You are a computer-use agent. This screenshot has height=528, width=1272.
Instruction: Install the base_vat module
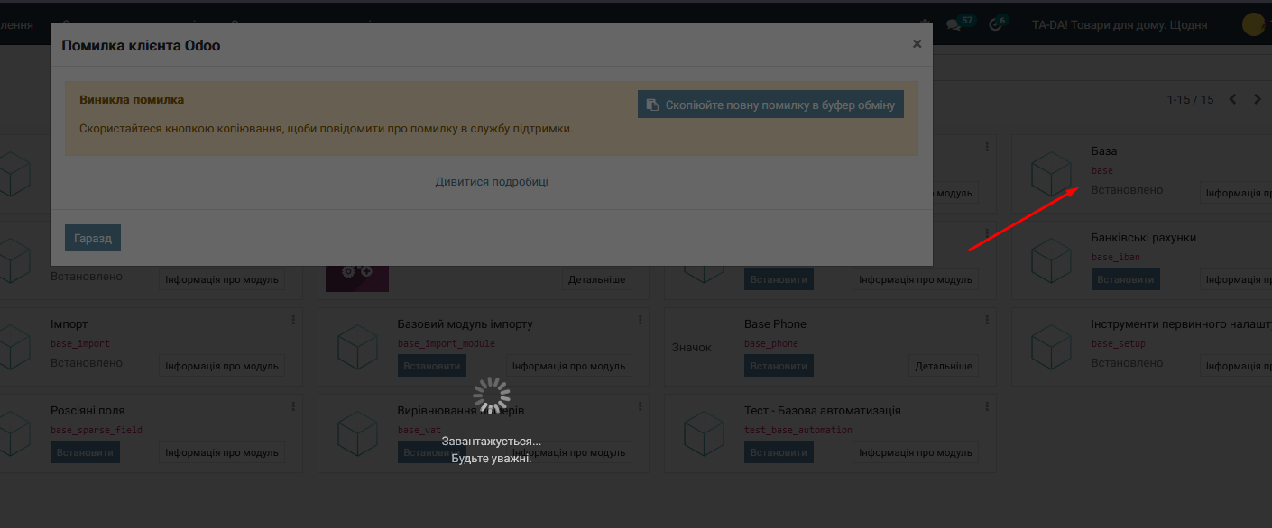(x=432, y=452)
